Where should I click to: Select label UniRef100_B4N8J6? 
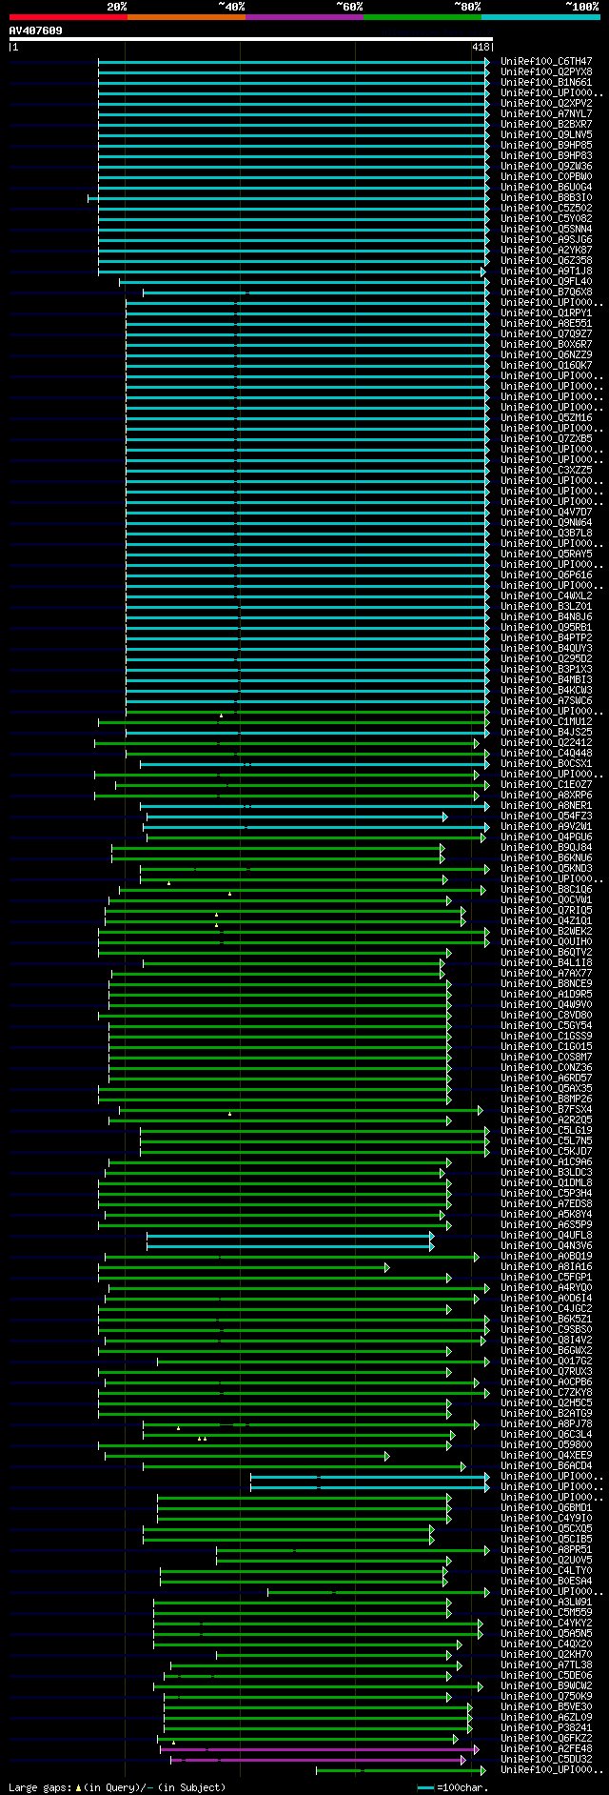click(x=546, y=616)
